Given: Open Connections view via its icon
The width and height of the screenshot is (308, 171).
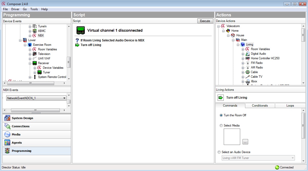Looking at the screenshot, I should pyautogui.click(x=7, y=126).
